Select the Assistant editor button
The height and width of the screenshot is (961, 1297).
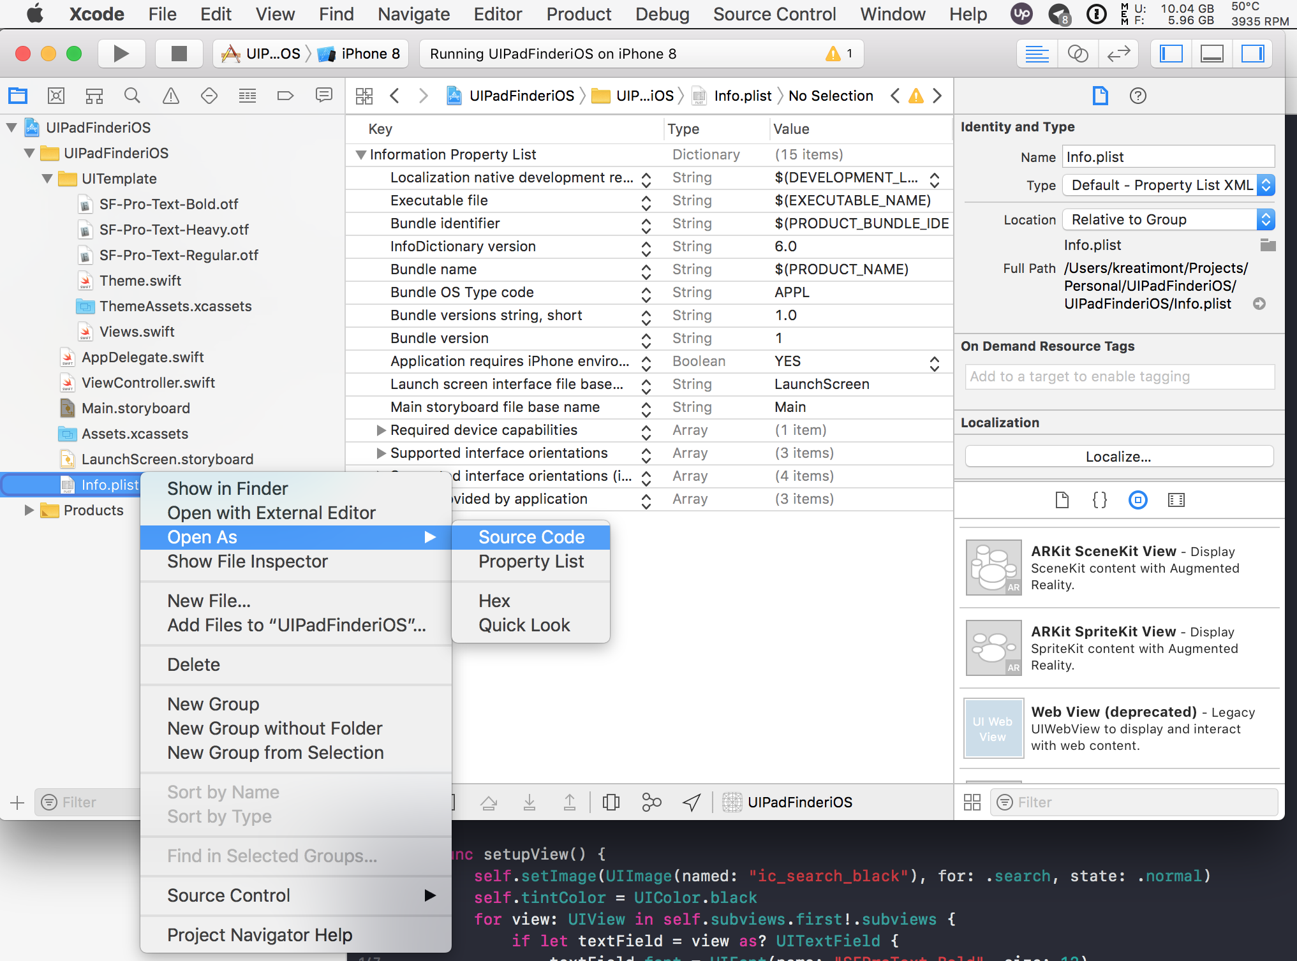point(1078,54)
